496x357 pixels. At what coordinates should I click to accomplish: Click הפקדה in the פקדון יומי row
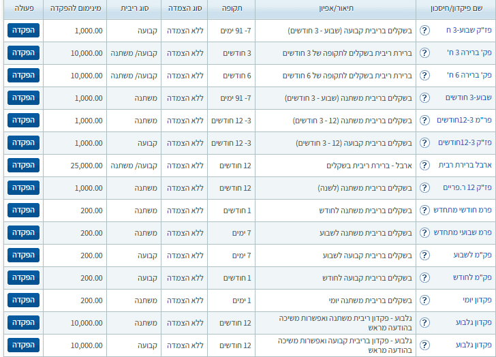click(x=23, y=300)
